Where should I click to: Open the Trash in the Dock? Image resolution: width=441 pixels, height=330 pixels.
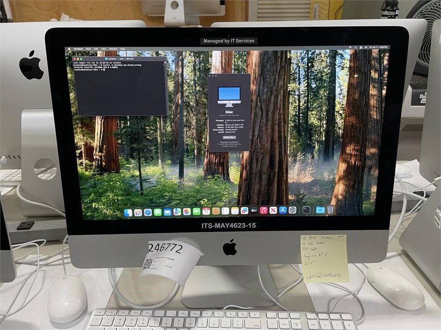[x=330, y=209]
